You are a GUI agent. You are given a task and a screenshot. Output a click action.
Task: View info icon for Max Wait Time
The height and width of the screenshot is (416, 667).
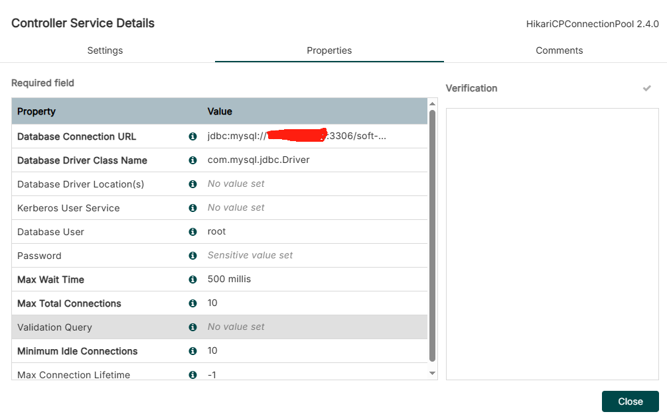tap(192, 280)
